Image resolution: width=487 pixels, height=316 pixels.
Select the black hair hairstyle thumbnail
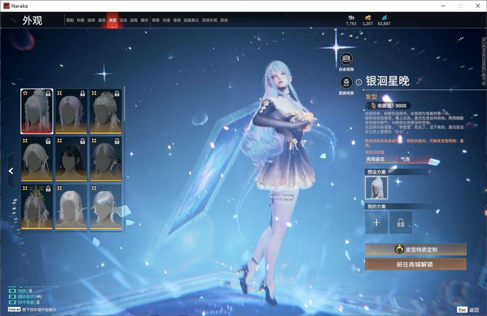[x=71, y=159]
